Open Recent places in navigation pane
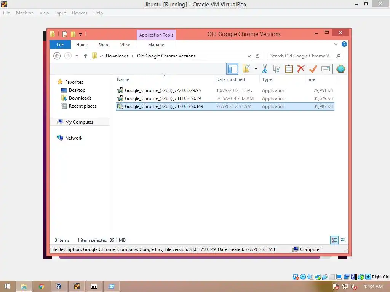Viewport: 390px width, 292px height. (82, 106)
